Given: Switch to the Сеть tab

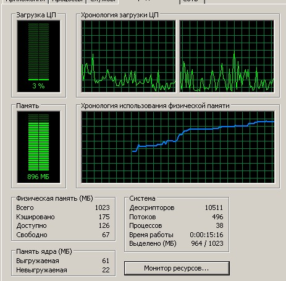Looking at the screenshot, I should [192, 1].
